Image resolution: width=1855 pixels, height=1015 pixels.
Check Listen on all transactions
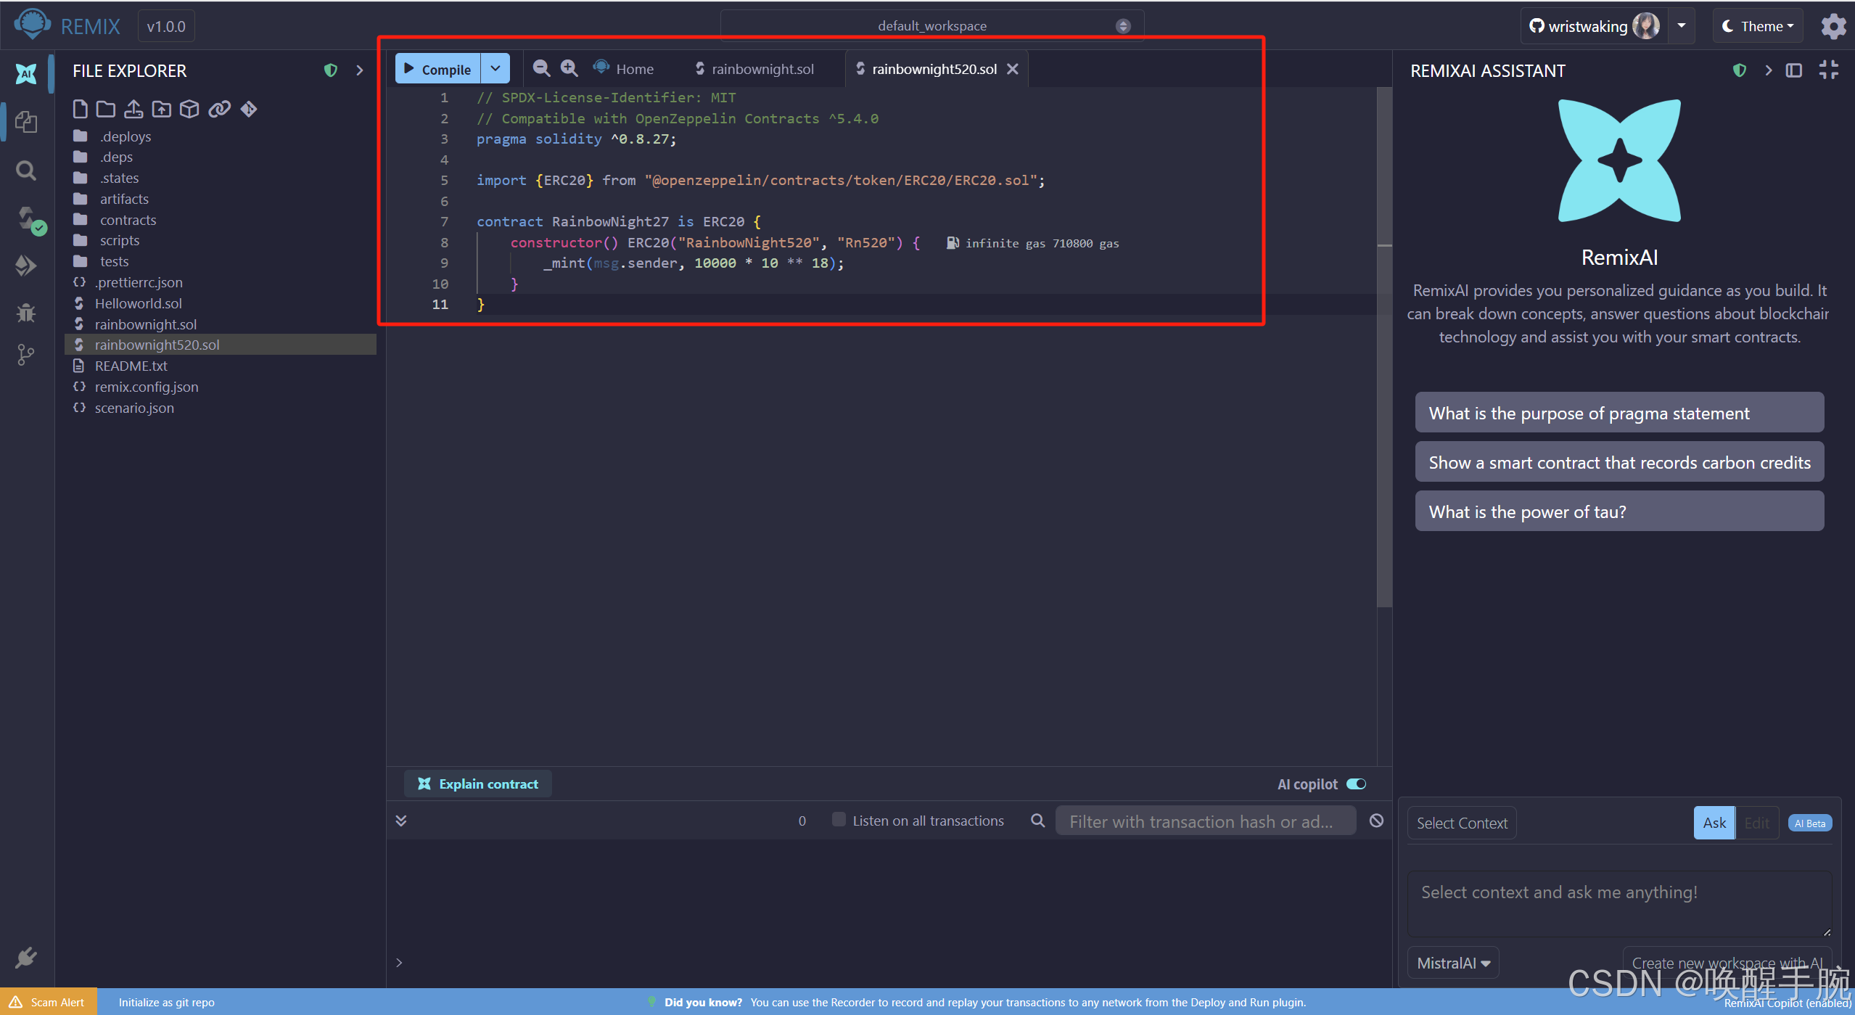(x=839, y=820)
